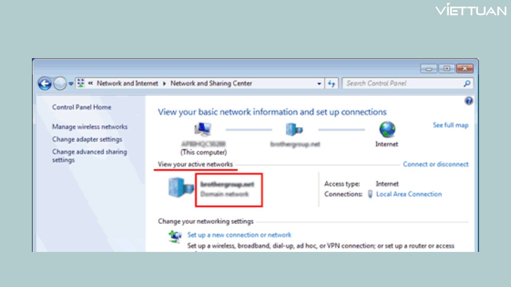Click the Set up new connection icon
Viewport: 511px width, 287px height.
tap(175, 236)
